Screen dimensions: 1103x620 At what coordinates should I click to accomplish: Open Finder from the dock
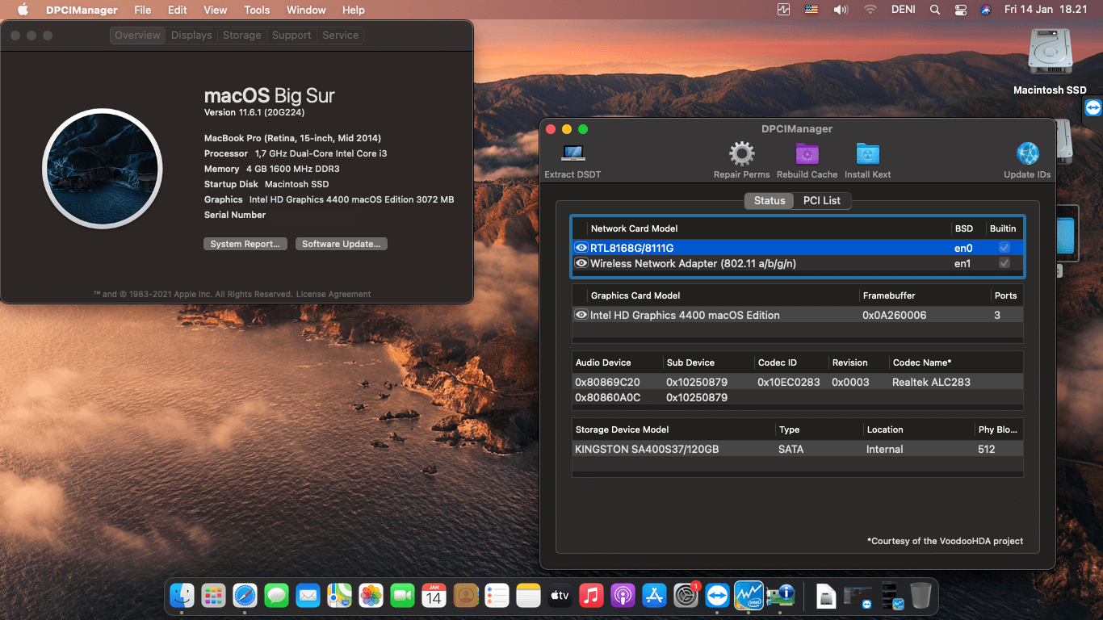point(182,596)
